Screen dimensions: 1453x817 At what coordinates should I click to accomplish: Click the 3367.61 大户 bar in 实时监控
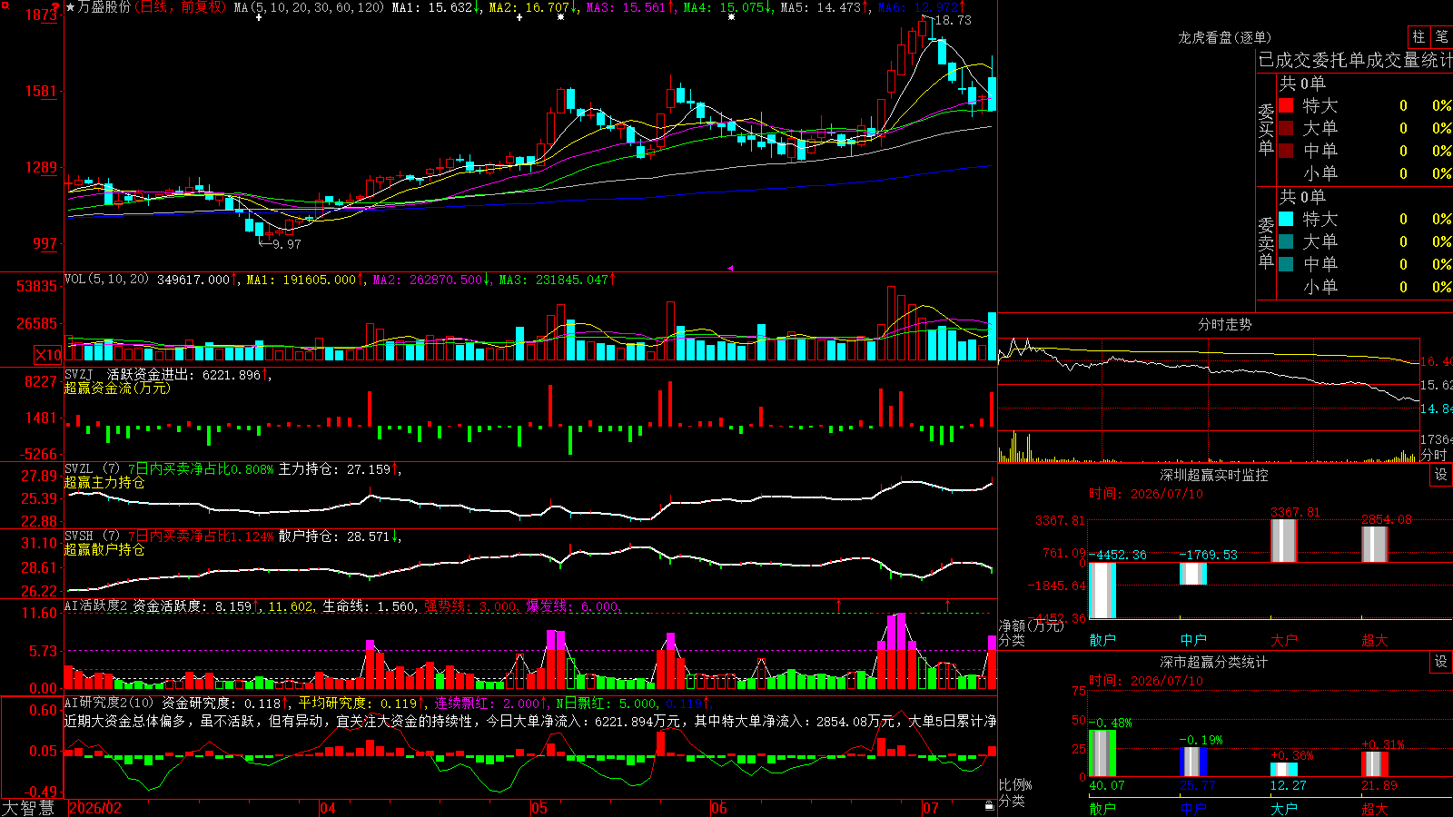(x=1284, y=541)
